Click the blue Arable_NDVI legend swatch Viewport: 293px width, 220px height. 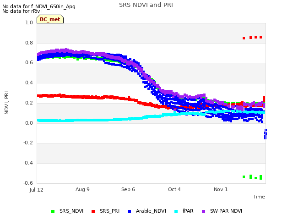click(x=129, y=211)
